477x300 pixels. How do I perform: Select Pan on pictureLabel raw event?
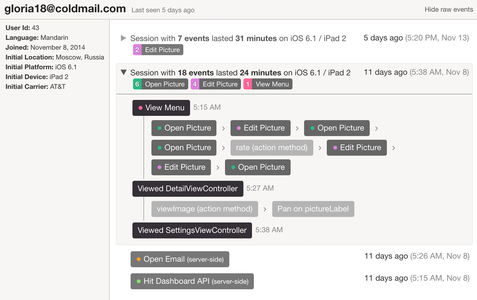[313, 209]
